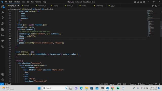Open the errors and warnings count

pos(8,84)
